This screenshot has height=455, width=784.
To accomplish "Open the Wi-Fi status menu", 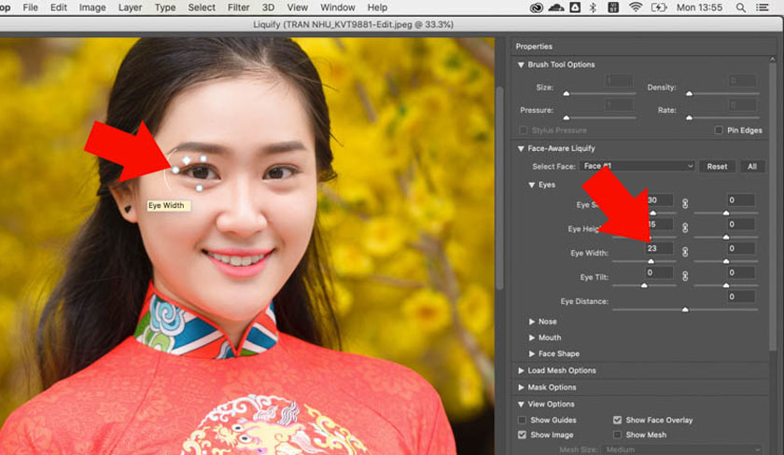I will pos(635,7).
